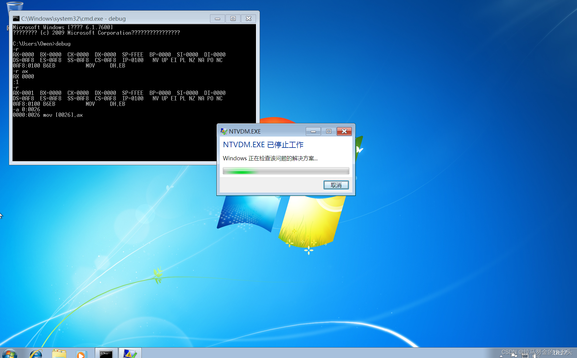Minimize the NTVDM.EXE dialog
The height and width of the screenshot is (358, 577).
point(313,131)
